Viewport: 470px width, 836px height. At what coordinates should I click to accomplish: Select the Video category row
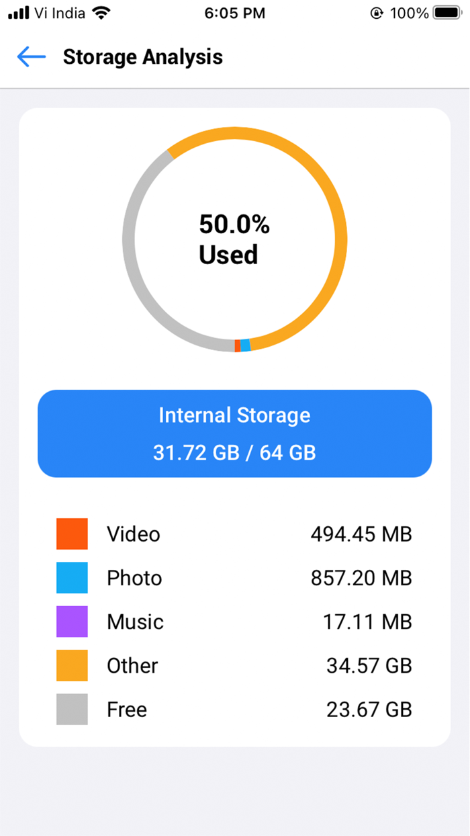pos(235,534)
